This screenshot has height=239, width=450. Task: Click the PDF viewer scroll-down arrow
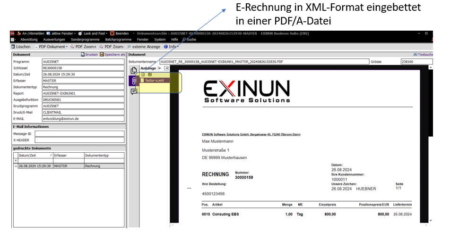coord(431,221)
